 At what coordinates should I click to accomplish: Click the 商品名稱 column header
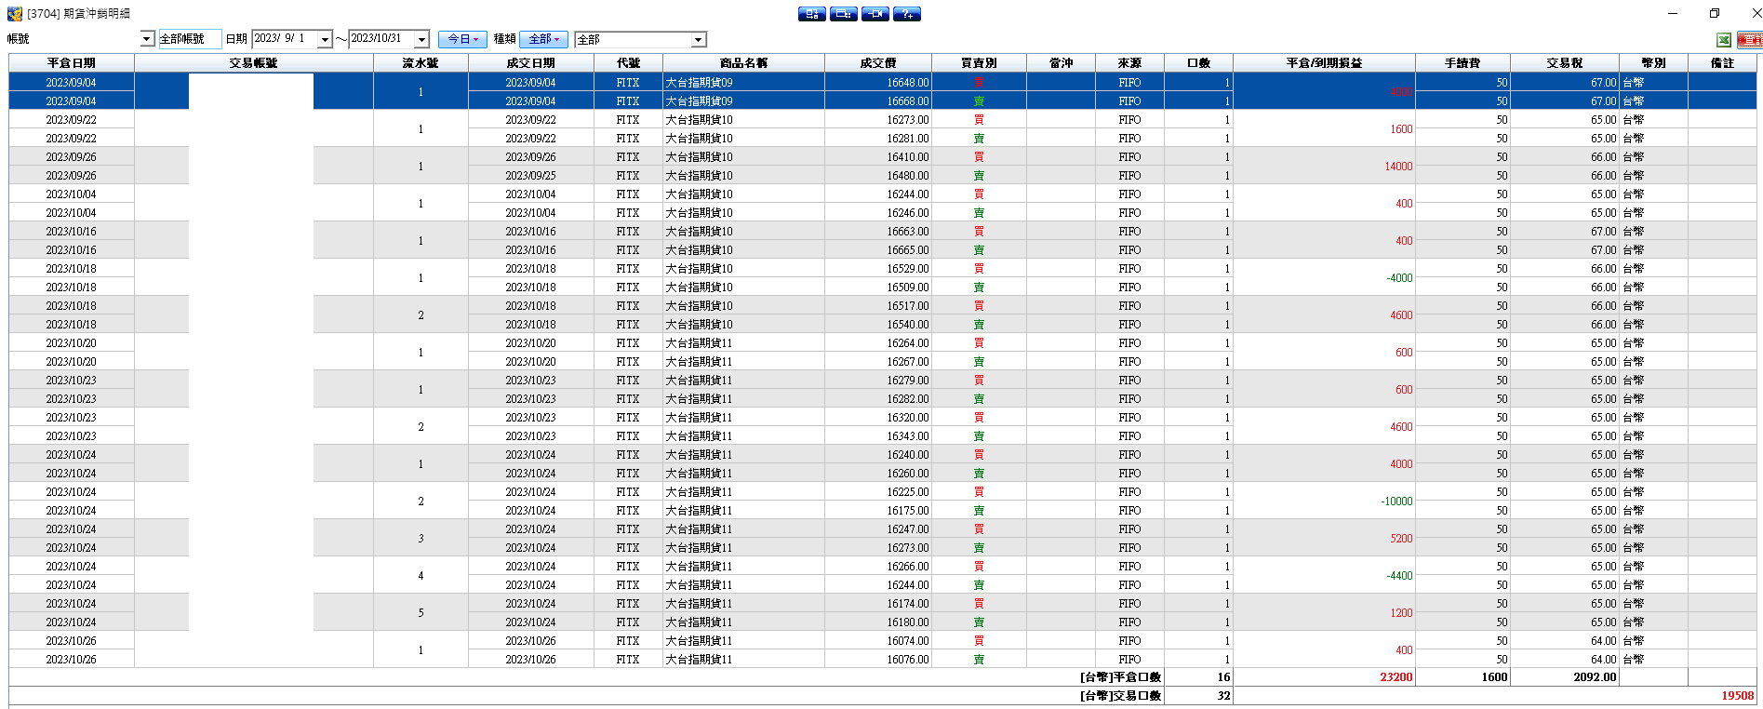tap(743, 63)
